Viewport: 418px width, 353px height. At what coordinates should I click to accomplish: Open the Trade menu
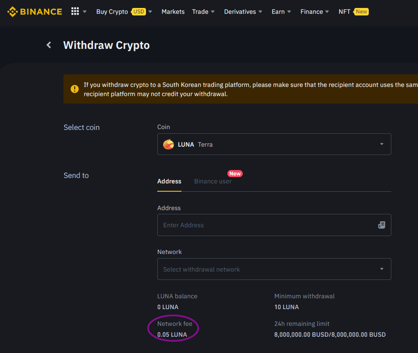click(200, 12)
